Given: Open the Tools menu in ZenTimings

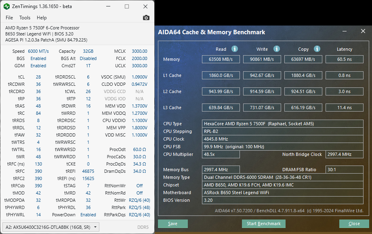Looking at the screenshot, I should 25,18.
